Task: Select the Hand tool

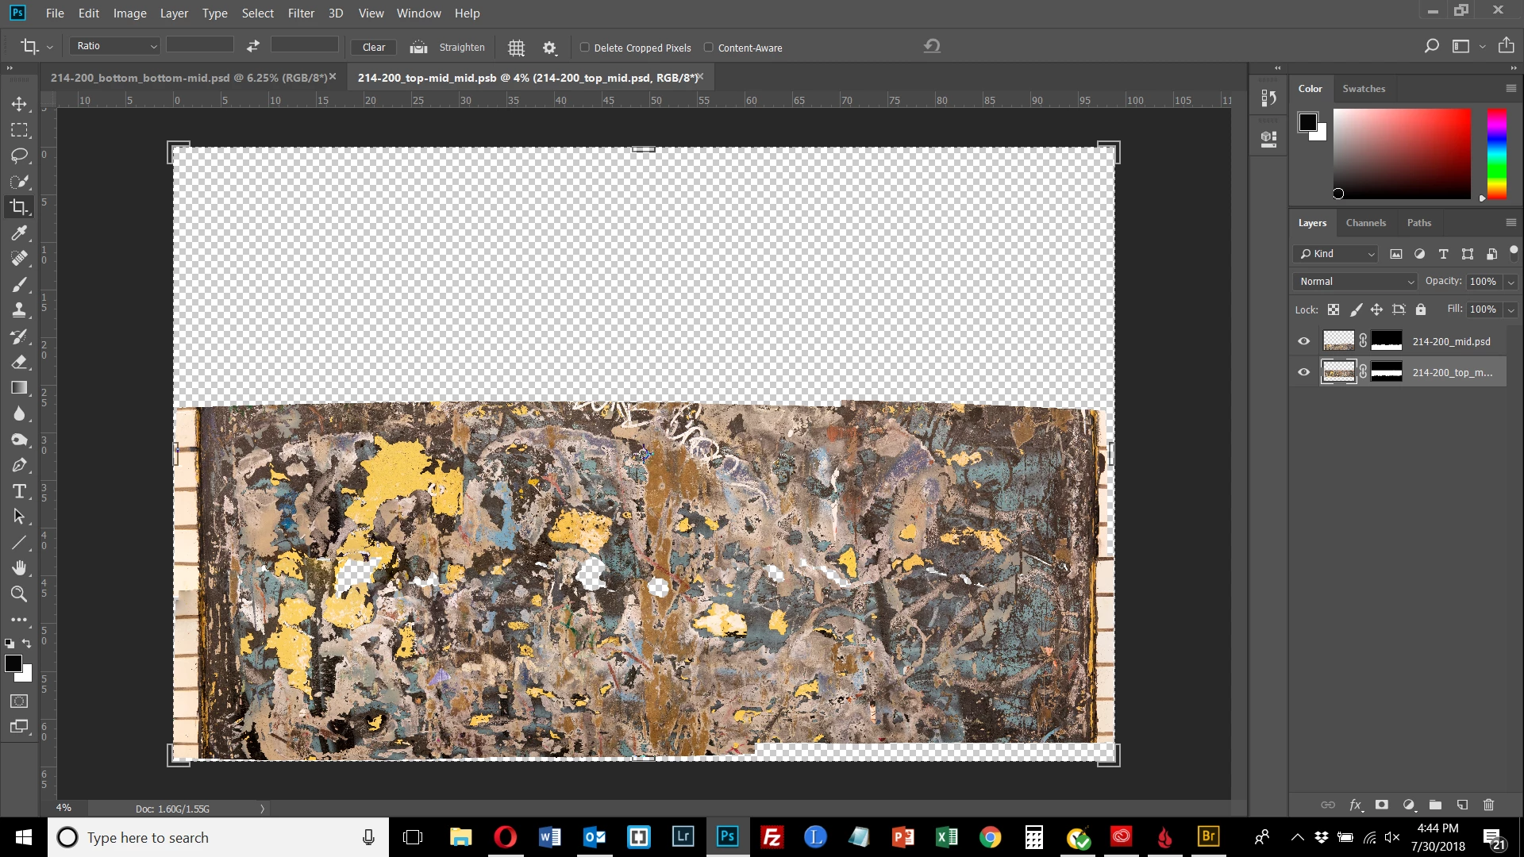Action: pyautogui.click(x=19, y=568)
